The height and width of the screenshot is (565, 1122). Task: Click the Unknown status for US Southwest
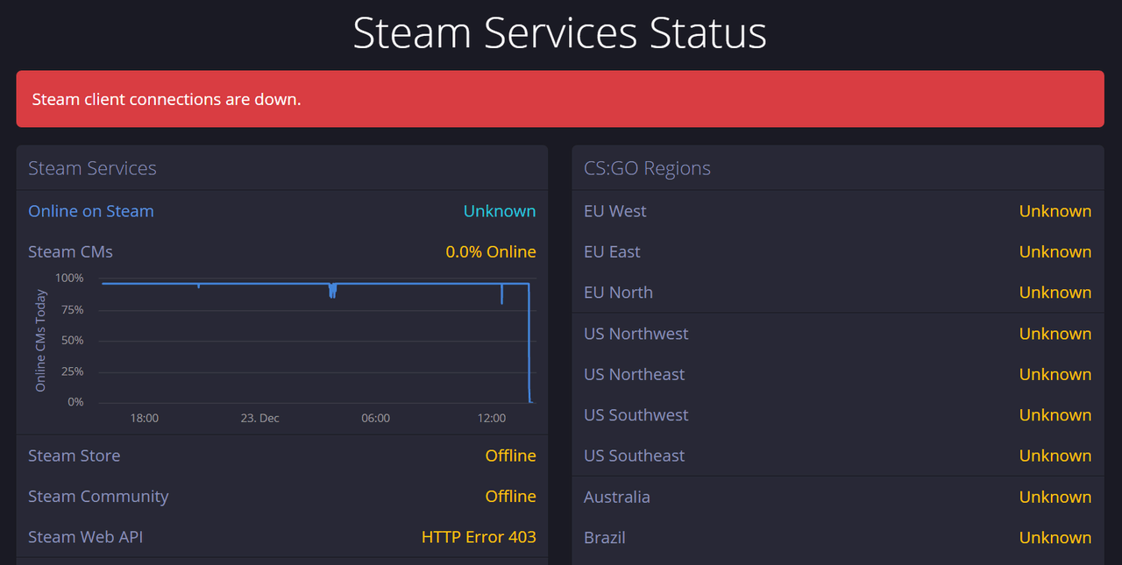click(x=1055, y=415)
